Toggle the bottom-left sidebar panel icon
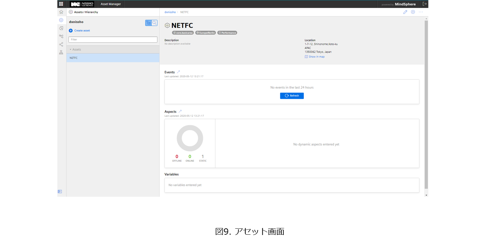Image resolution: width=500 pixels, height=243 pixels. pos(60,191)
